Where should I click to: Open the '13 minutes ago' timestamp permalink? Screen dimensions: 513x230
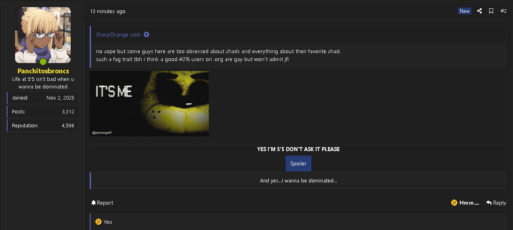coord(108,11)
